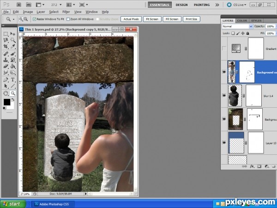Hide the Background layer with stone frame
277x208 pixels.
(224, 119)
